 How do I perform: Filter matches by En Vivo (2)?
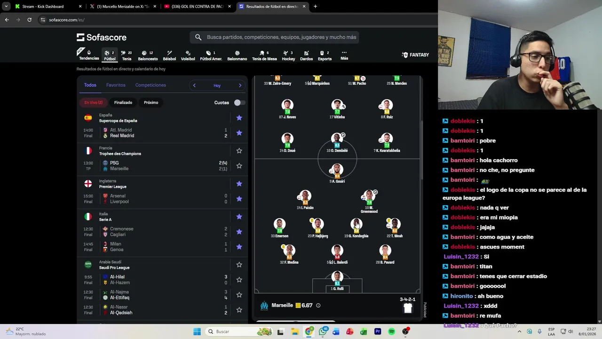pos(94,103)
